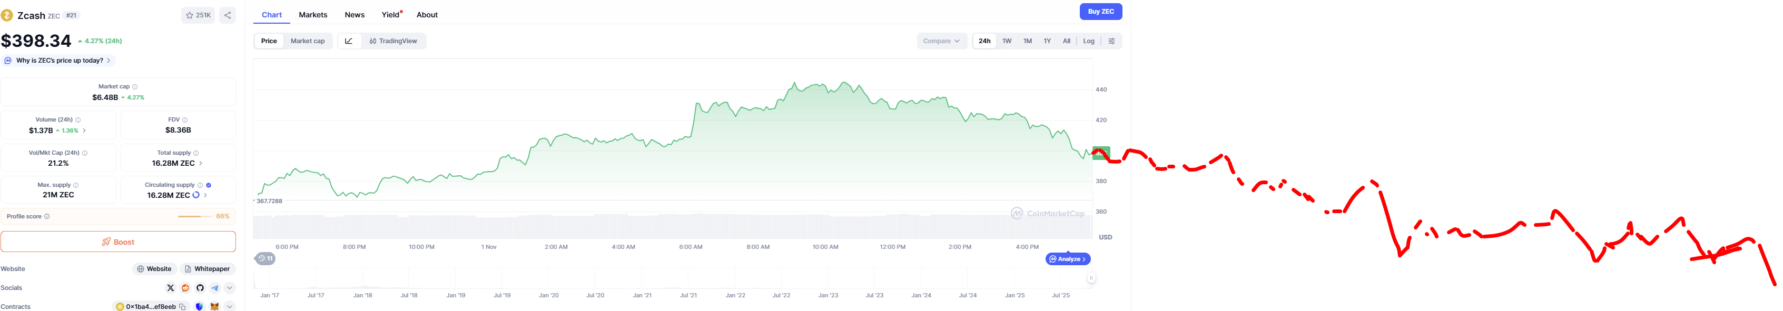Screen dimensions: 1783x311
Task: Open the GitHub social link
Action: coord(200,288)
